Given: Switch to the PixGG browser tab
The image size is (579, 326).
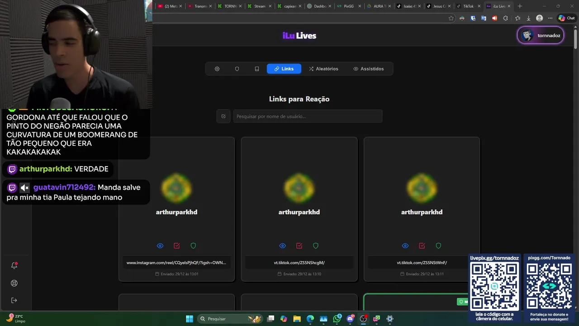Looking at the screenshot, I should point(349,6).
